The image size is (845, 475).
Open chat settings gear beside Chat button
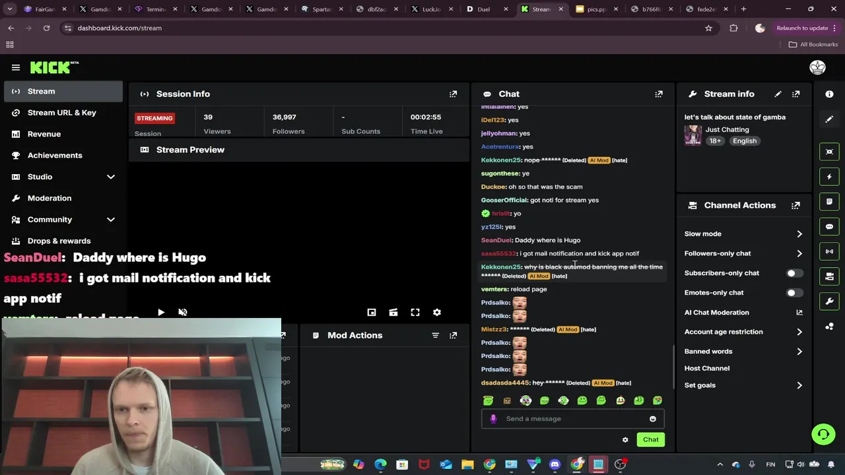pyautogui.click(x=625, y=440)
